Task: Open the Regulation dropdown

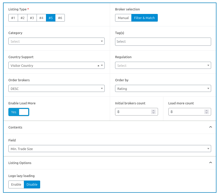Action: tap(163, 66)
